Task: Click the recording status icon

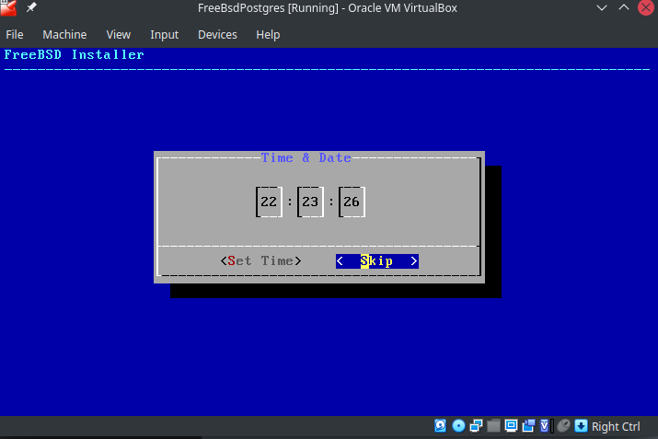Action: pyautogui.click(x=529, y=426)
